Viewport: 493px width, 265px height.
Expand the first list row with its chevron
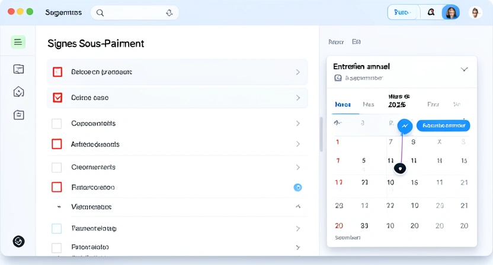click(x=297, y=72)
